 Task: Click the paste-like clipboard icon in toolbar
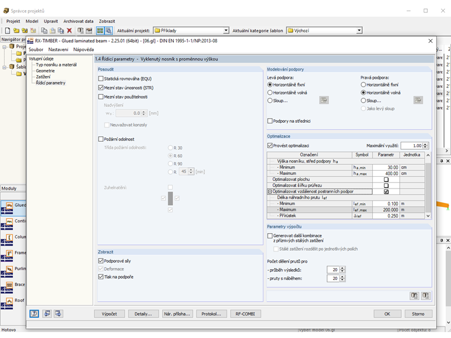tap(53, 30)
